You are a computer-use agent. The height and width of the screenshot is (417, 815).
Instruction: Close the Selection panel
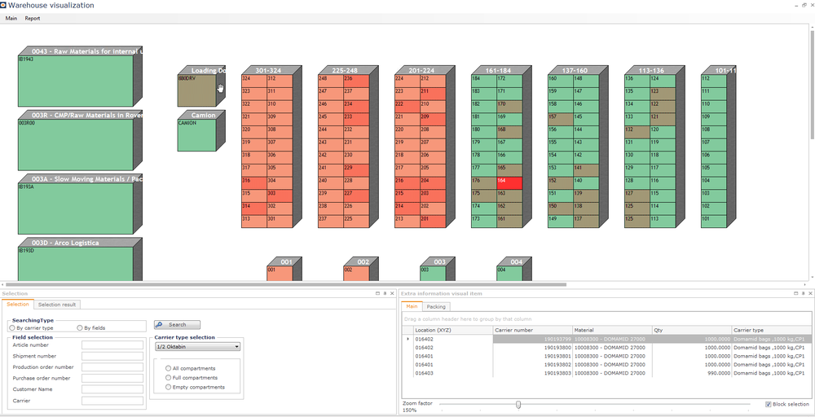[392, 293]
